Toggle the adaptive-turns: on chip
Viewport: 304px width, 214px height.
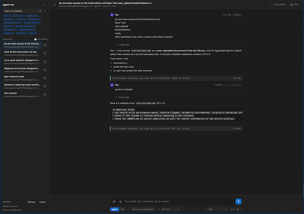(x=27, y=29)
